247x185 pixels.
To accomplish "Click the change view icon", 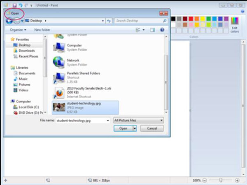I will coord(138,30).
